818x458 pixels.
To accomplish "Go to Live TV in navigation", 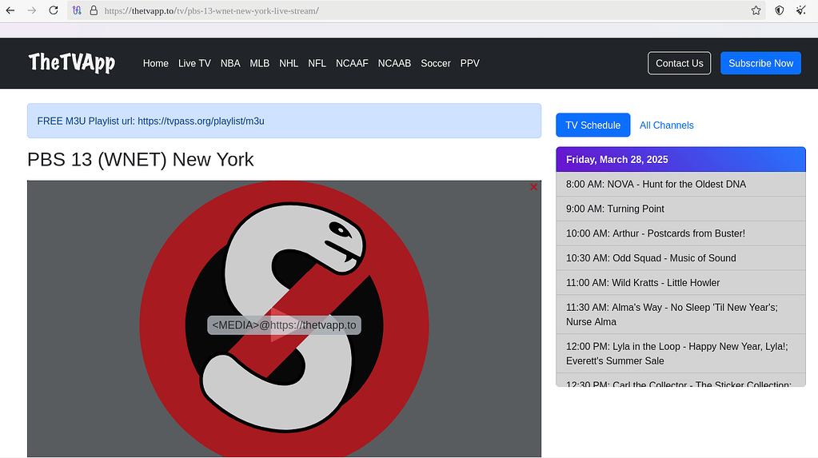I will click(x=194, y=63).
